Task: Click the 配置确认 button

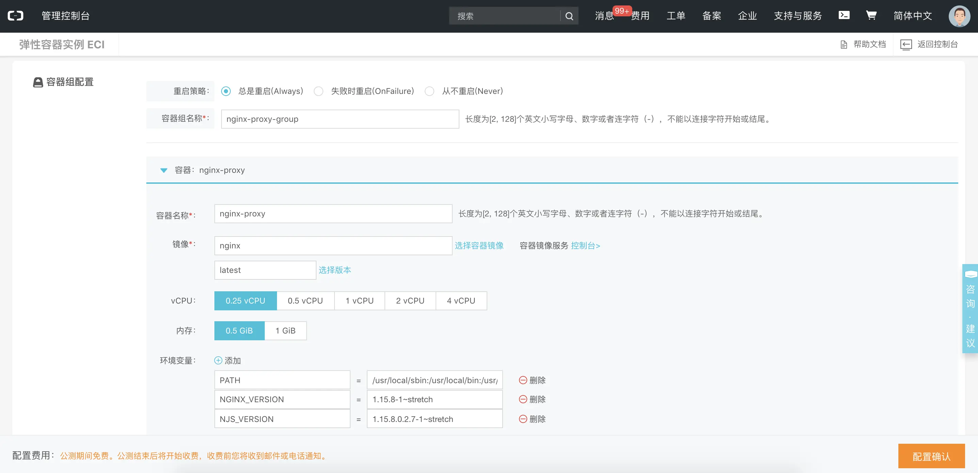Action: tap(931, 456)
